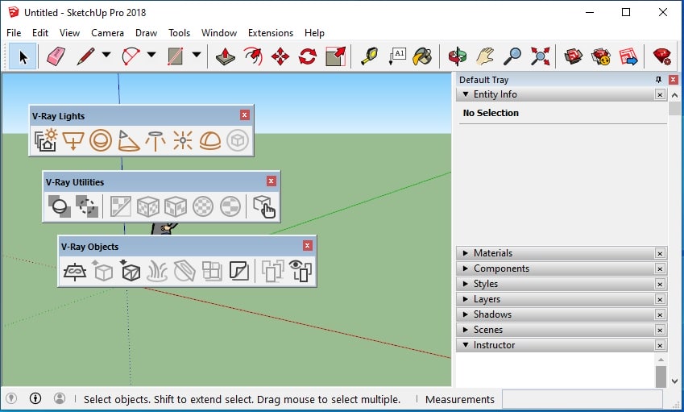Add a V-Ray Spot Light

point(128,140)
